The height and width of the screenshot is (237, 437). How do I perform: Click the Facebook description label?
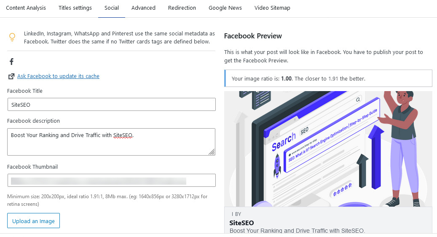click(x=33, y=121)
